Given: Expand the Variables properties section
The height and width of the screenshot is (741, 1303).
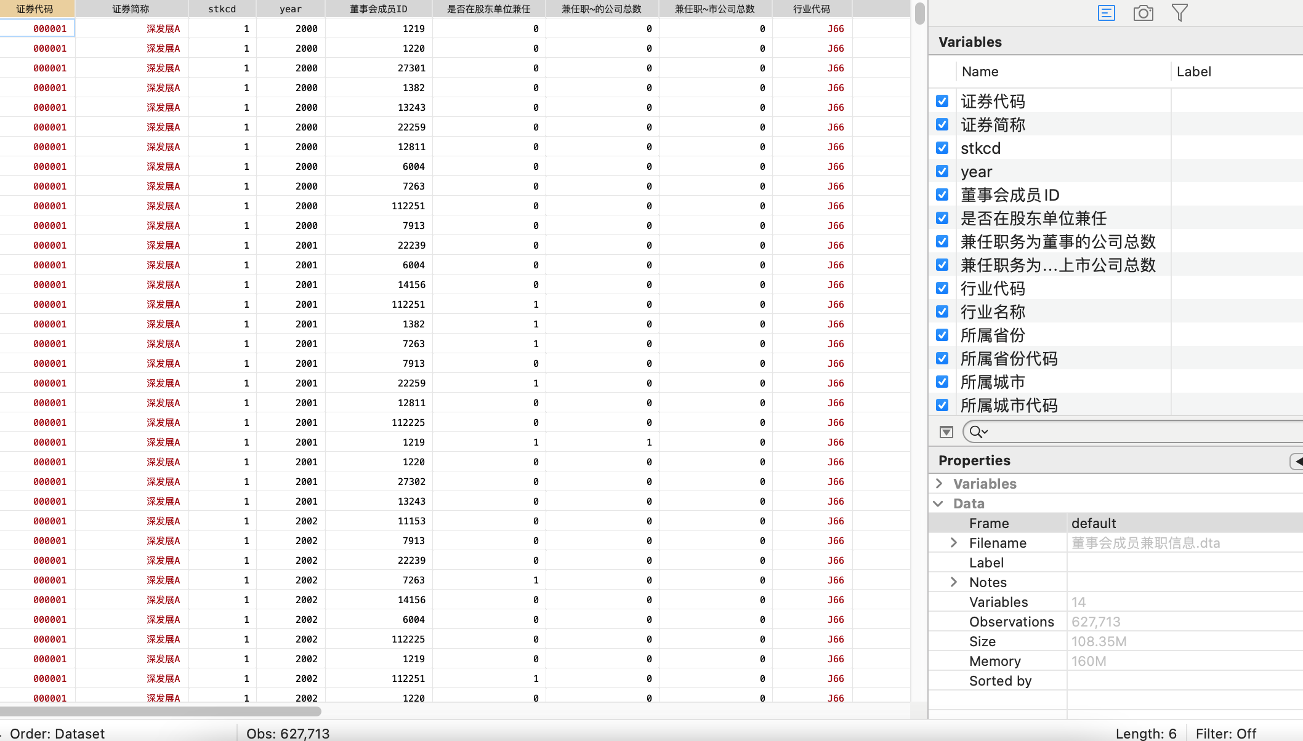Looking at the screenshot, I should [x=939, y=484].
